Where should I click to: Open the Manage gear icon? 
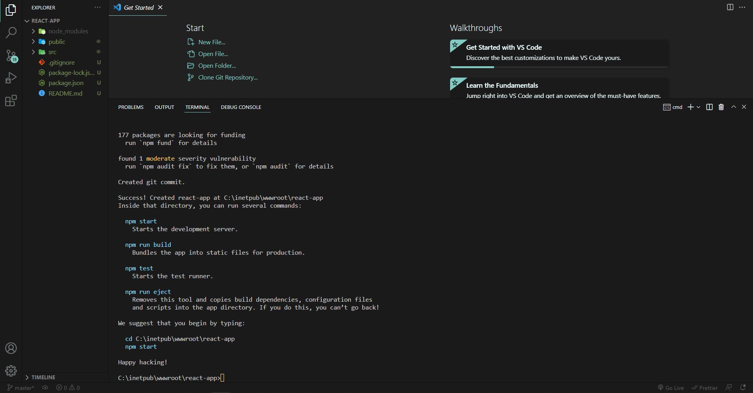(x=11, y=371)
